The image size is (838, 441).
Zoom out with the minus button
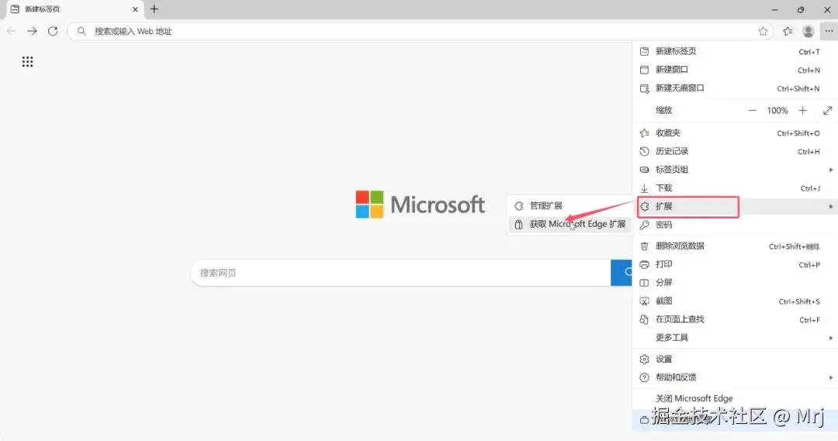click(752, 111)
